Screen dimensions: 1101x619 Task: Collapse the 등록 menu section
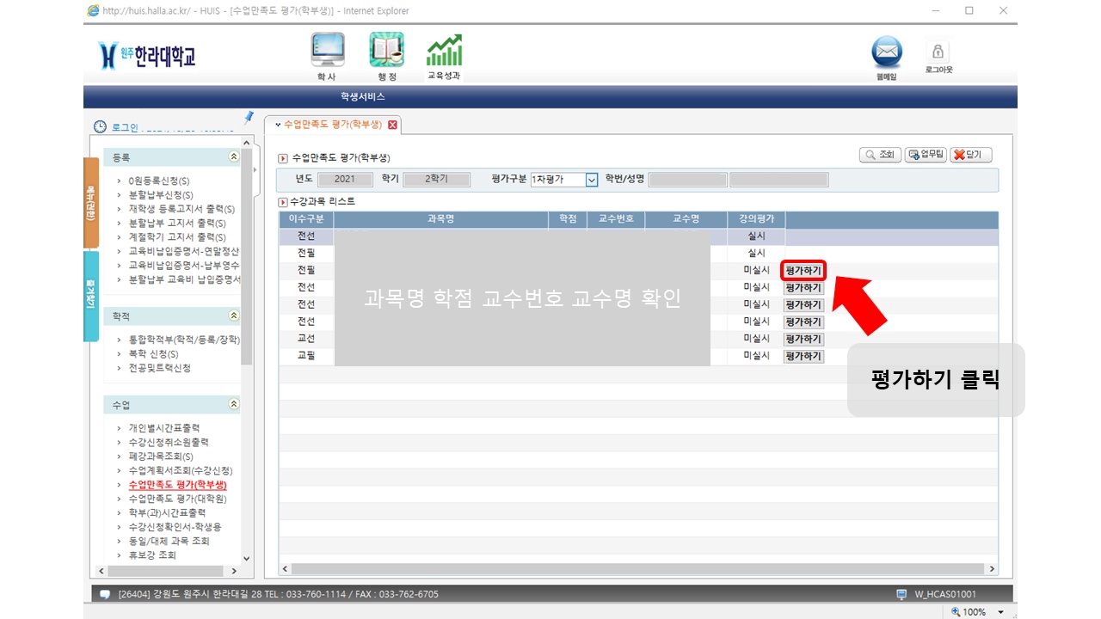coord(233,157)
